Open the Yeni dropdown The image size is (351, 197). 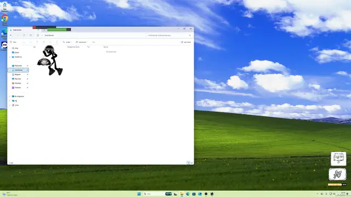pos(14,42)
